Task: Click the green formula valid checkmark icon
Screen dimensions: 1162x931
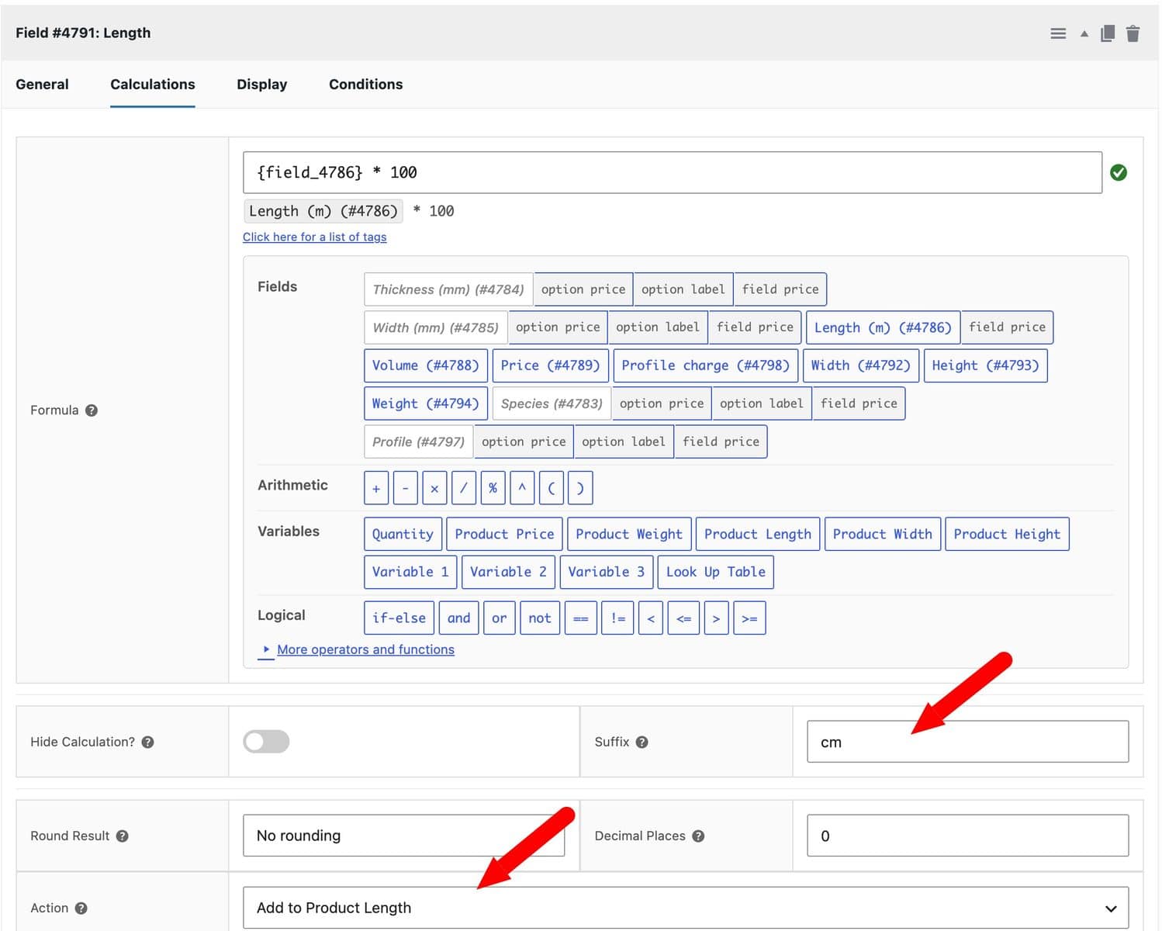Action: (1119, 172)
